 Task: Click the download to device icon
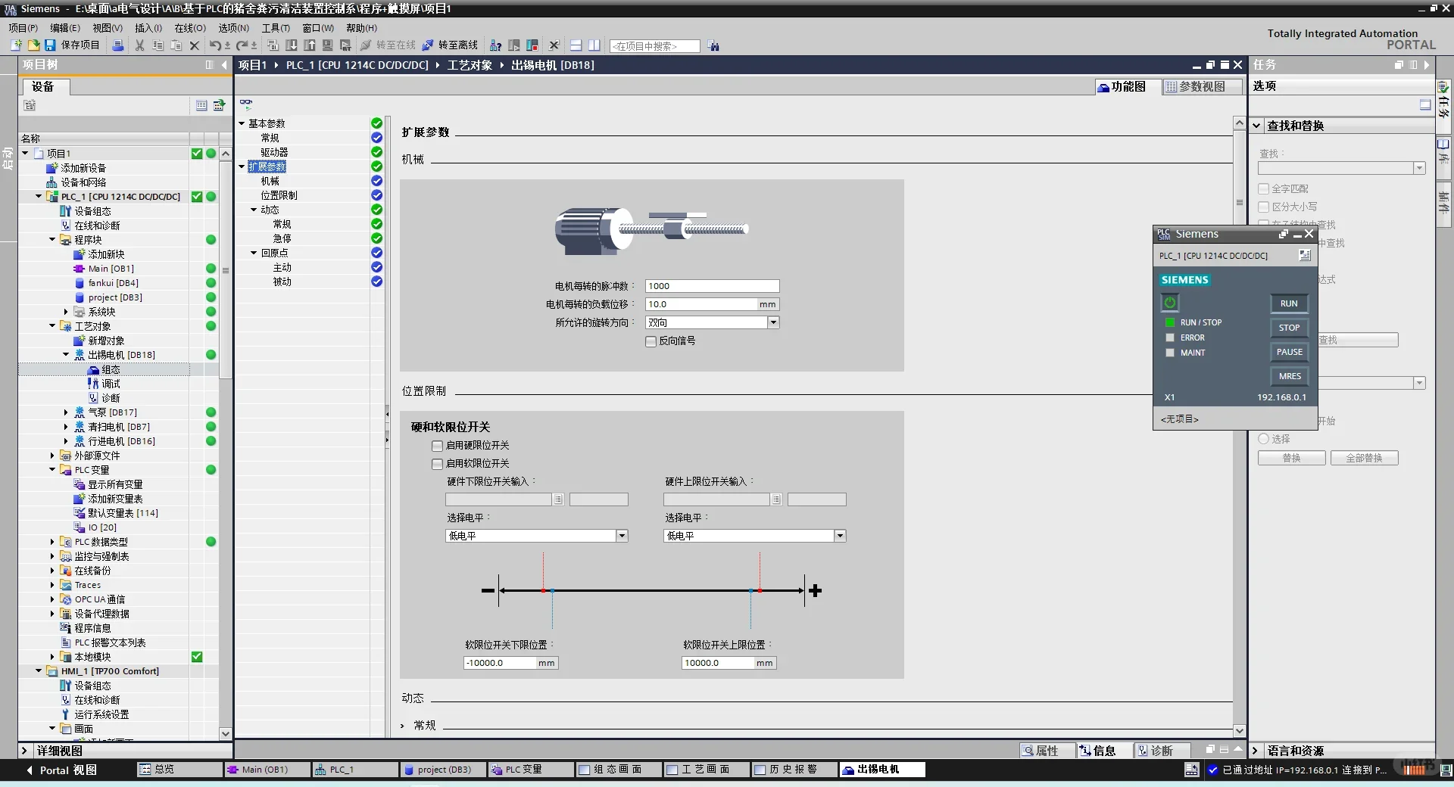(x=292, y=45)
